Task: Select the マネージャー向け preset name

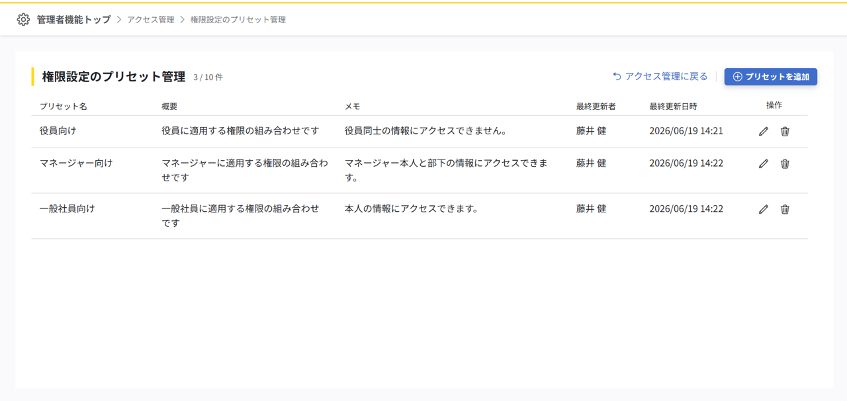Action: tap(76, 163)
